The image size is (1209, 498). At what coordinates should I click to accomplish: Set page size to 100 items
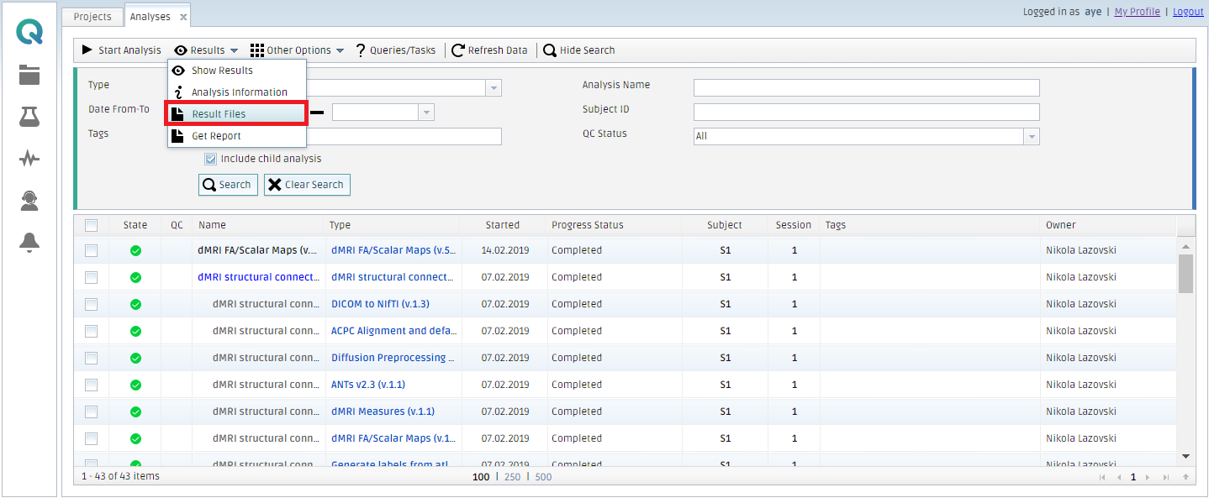tap(481, 477)
